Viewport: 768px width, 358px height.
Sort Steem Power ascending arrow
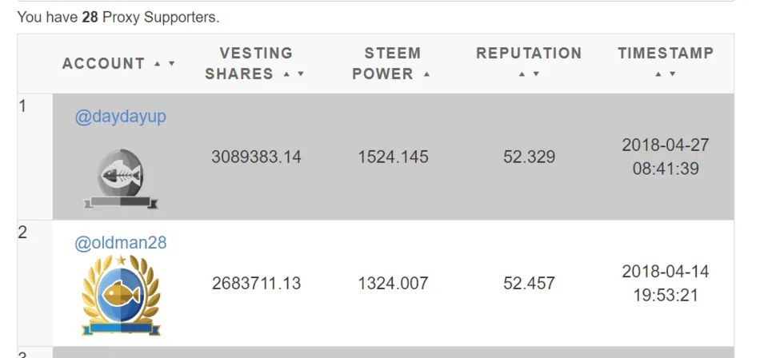[x=426, y=74]
